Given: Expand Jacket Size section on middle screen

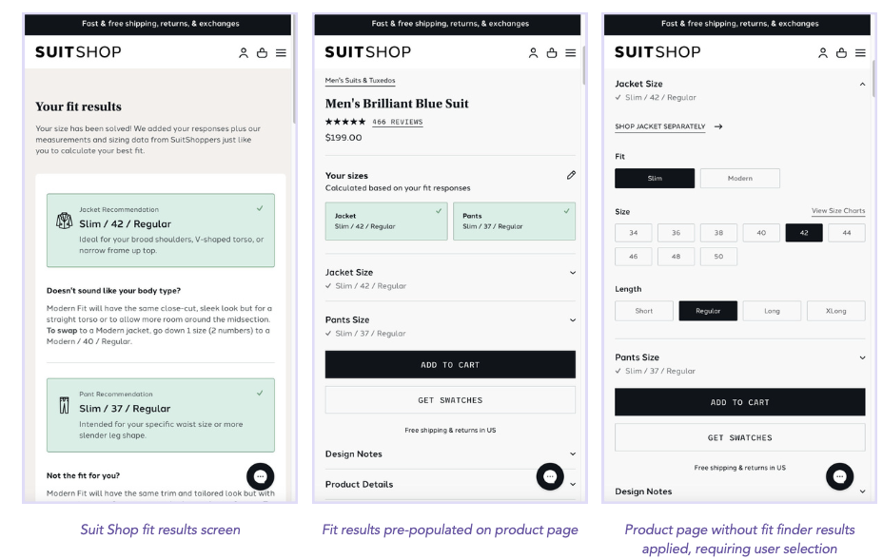Looking at the screenshot, I should click(572, 273).
